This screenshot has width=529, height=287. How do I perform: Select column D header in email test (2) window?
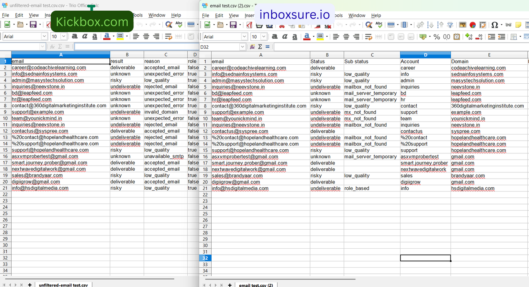click(425, 55)
